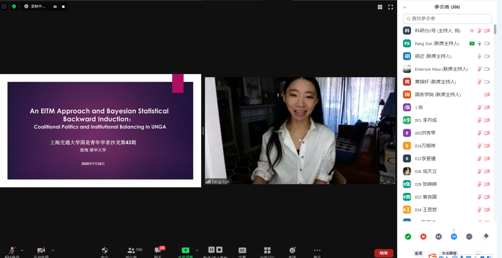The image size is (502, 258).
Task: Click the find participant search field
Action: (x=447, y=18)
